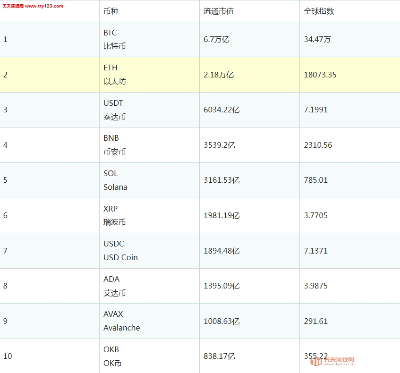400x373 pixels.
Task: Select the market cap value 3539.2亿
Action: pos(220,145)
